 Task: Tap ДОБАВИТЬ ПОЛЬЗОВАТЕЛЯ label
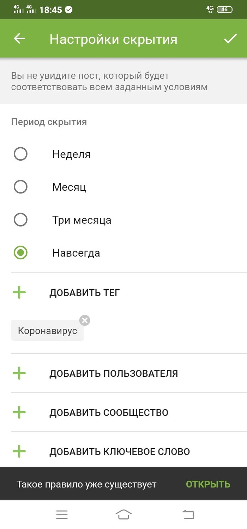tap(113, 374)
